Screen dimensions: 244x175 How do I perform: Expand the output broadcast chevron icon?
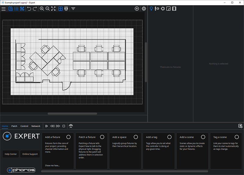(71, 126)
